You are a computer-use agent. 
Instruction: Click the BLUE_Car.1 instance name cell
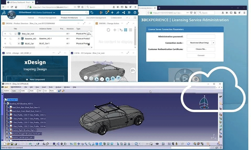click(44, 44)
